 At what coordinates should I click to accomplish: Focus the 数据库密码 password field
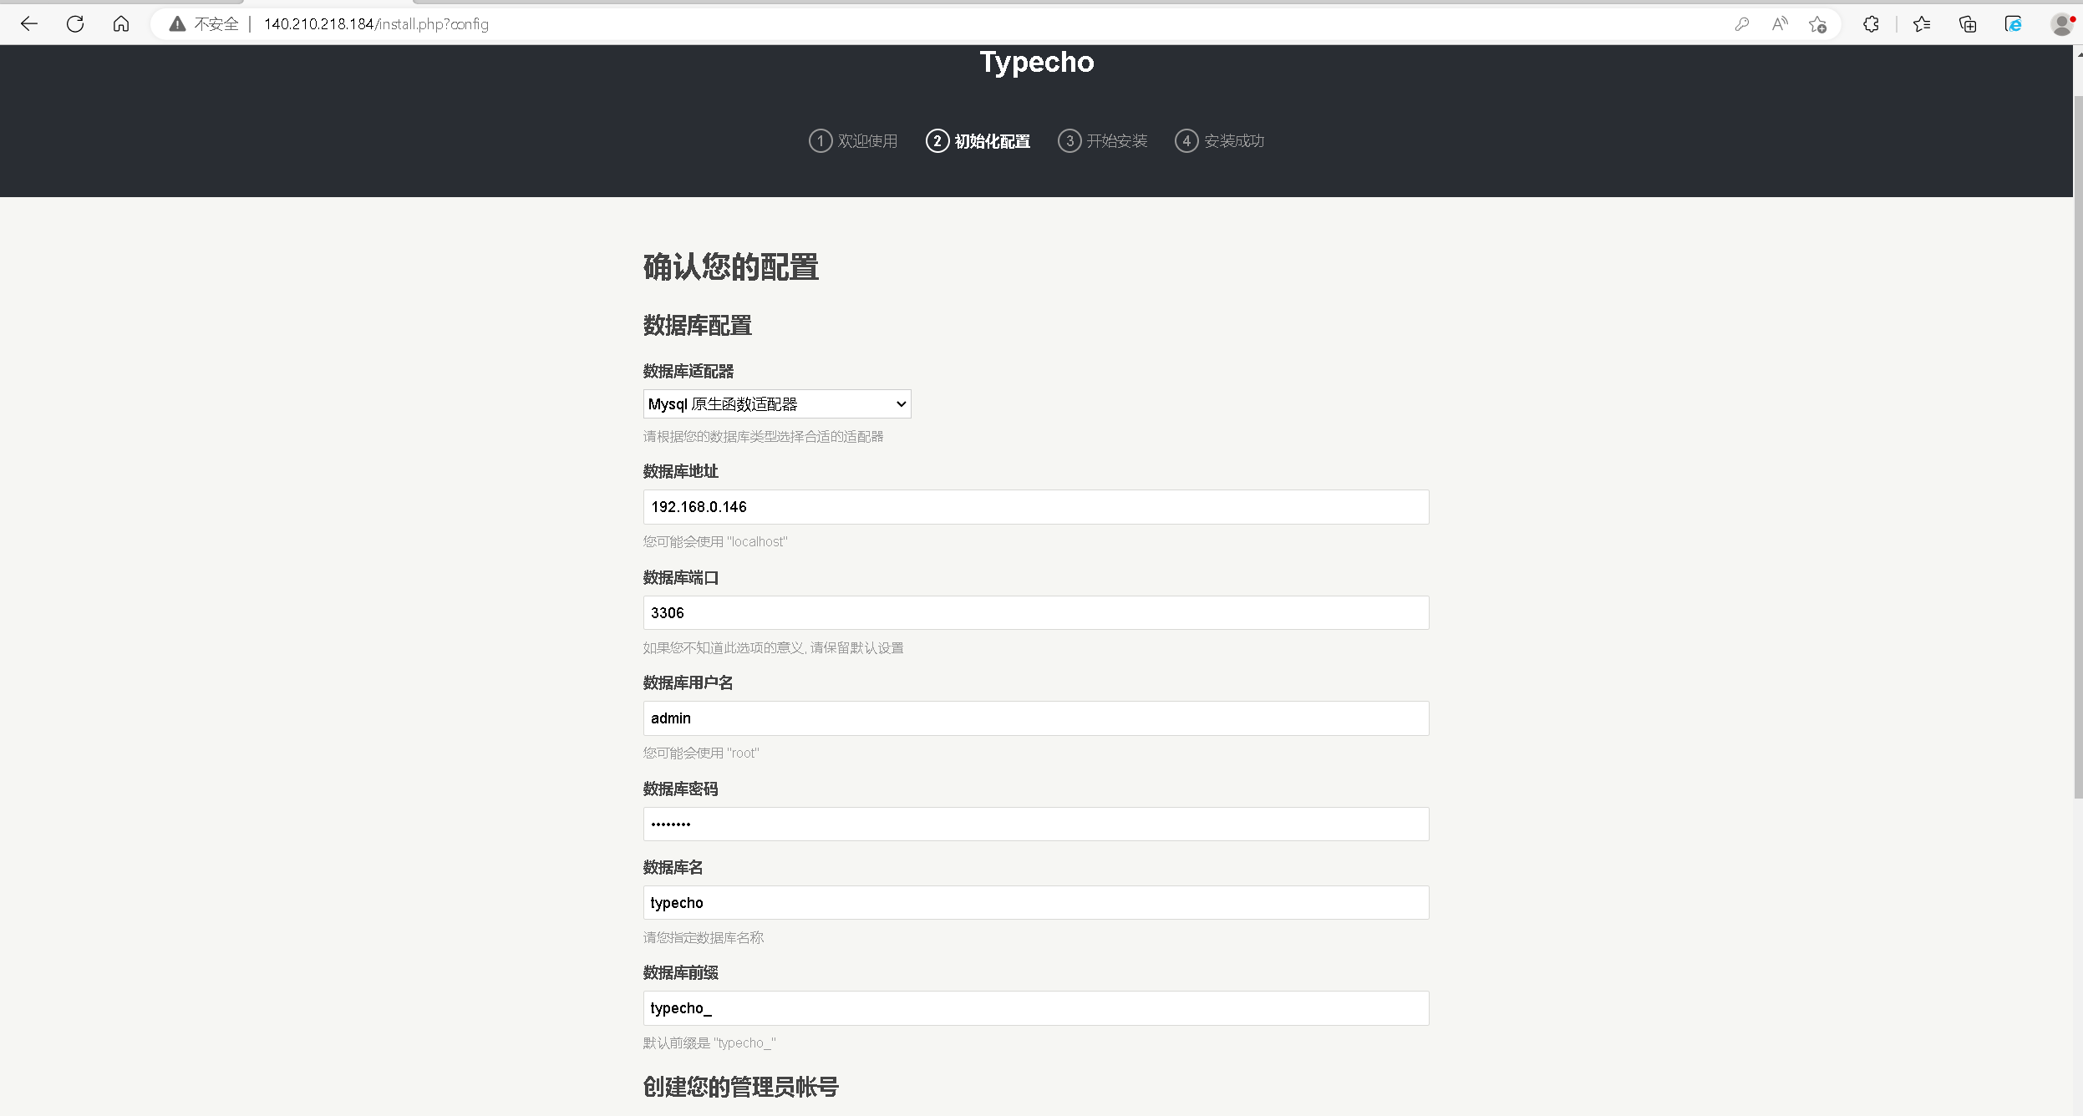coord(1035,824)
